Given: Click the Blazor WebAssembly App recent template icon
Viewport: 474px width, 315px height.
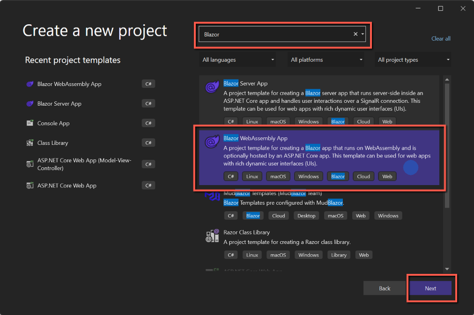Looking at the screenshot, I should pos(30,84).
